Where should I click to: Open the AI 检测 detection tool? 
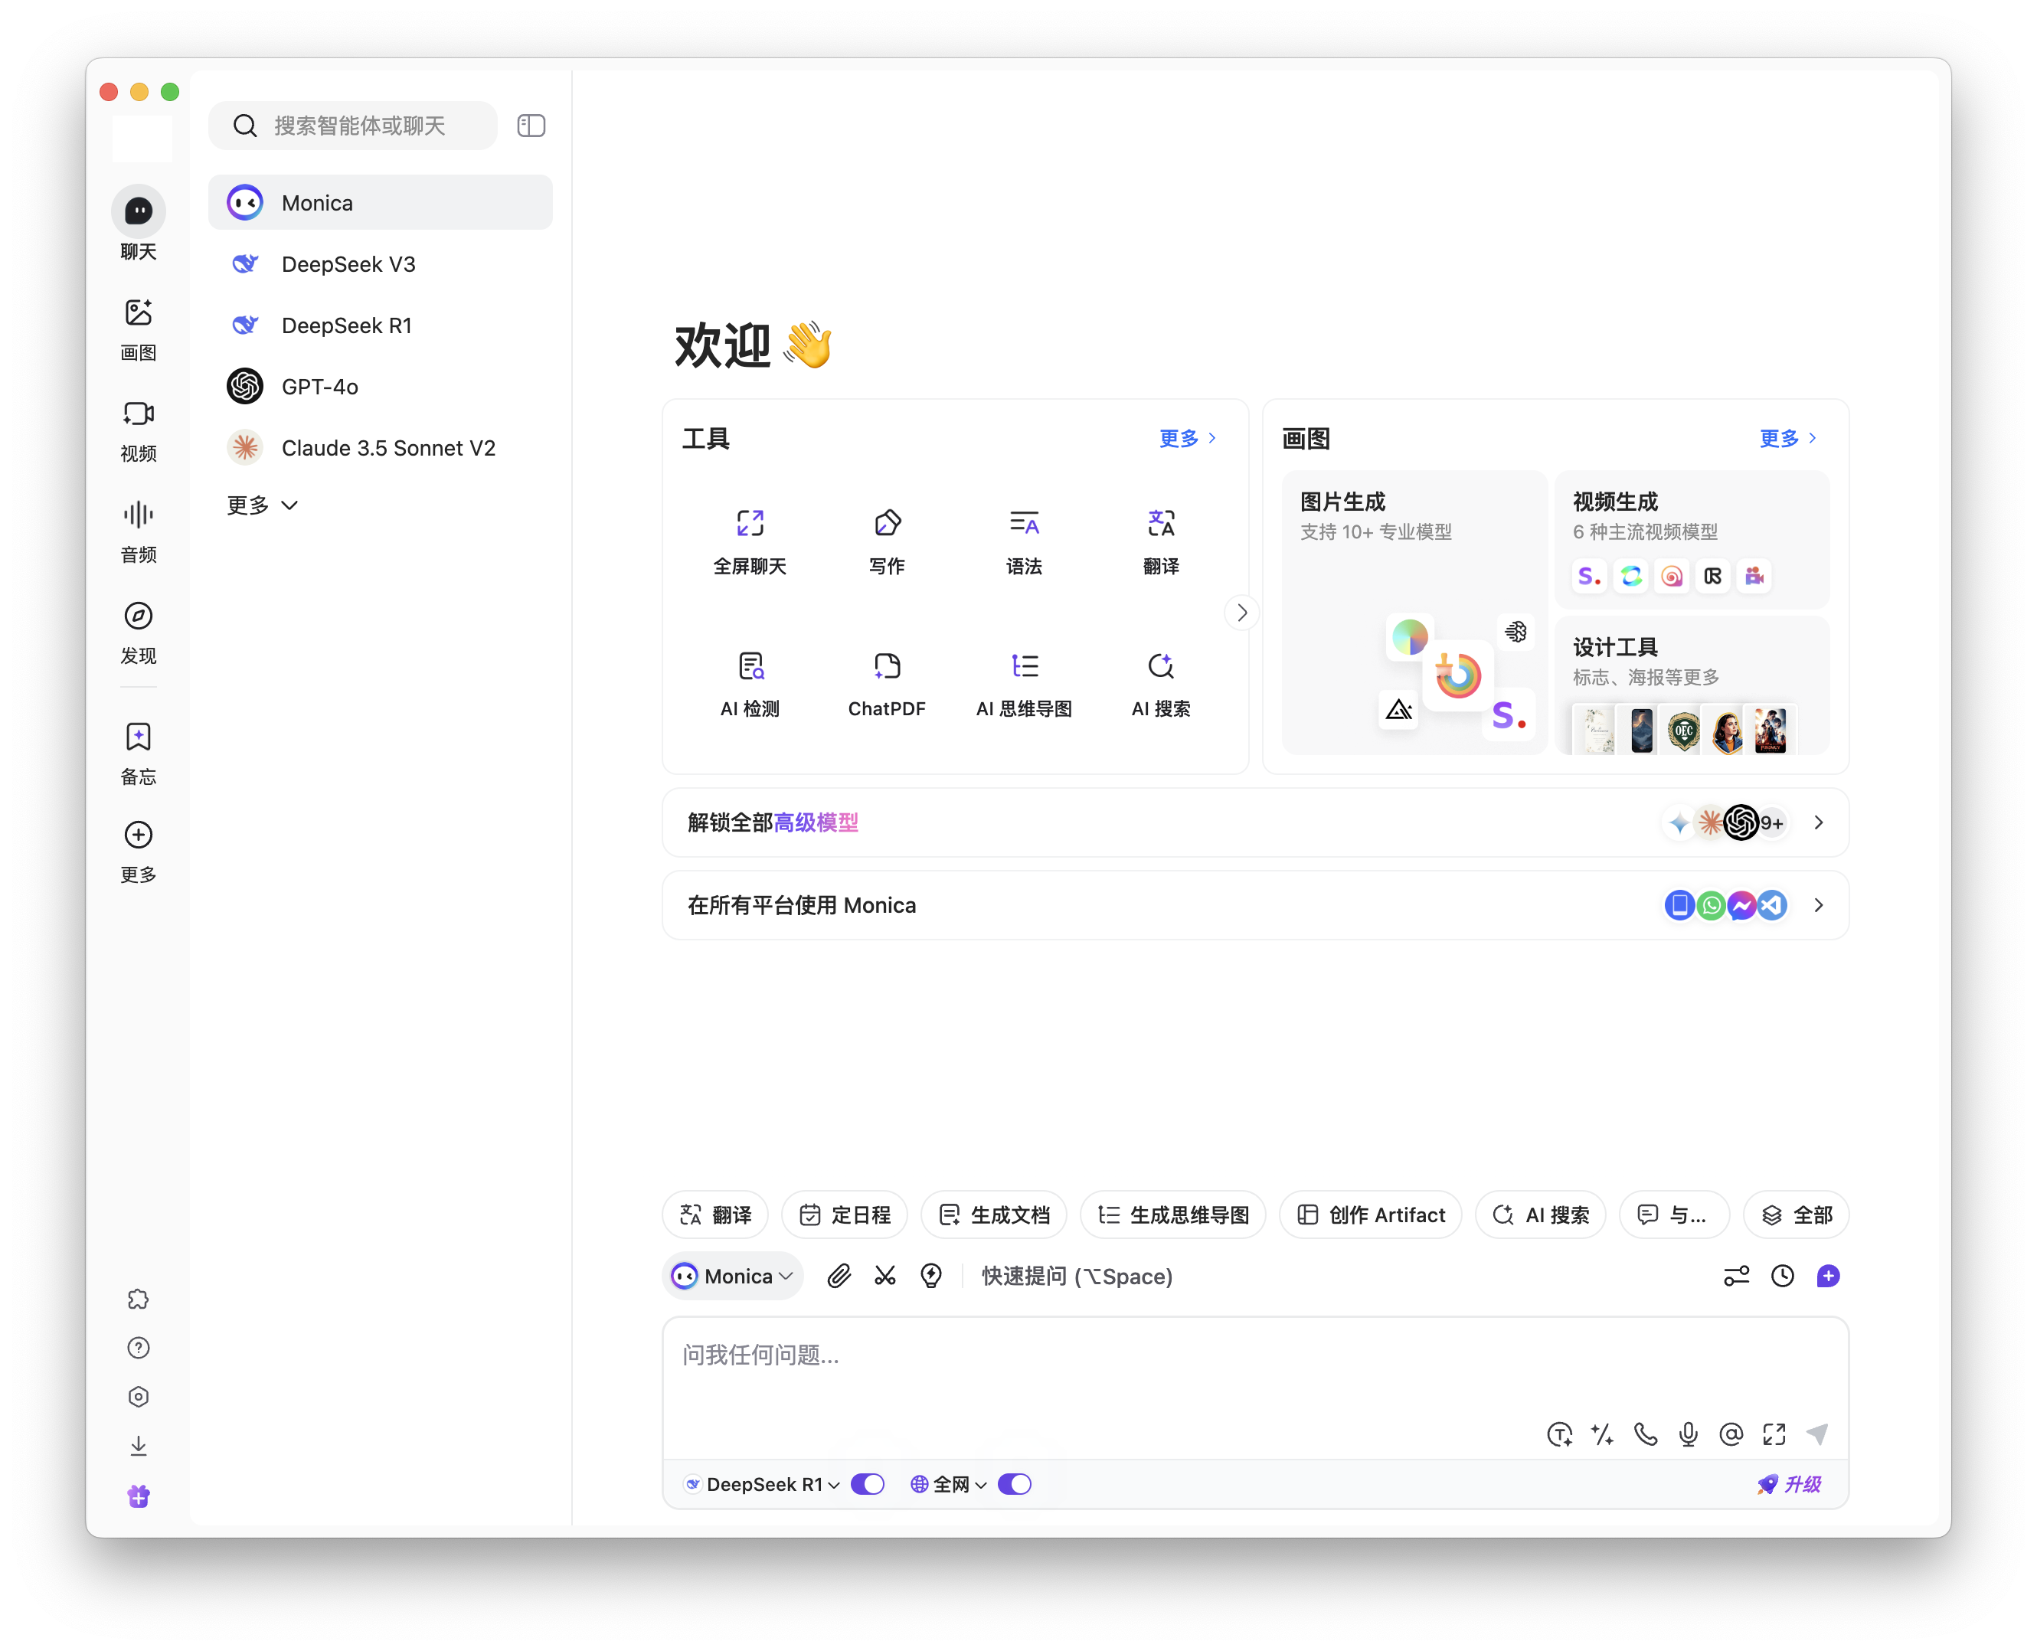click(750, 685)
